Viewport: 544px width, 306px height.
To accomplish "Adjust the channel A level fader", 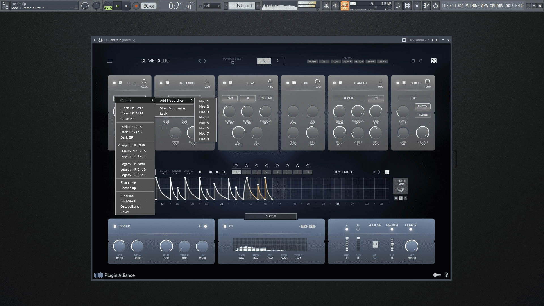I will tap(347, 244).
